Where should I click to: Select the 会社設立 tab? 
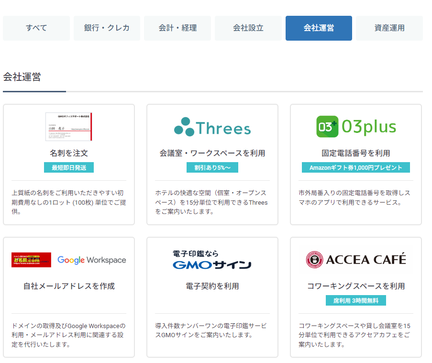pyautogui.click(x=248, y=28)
